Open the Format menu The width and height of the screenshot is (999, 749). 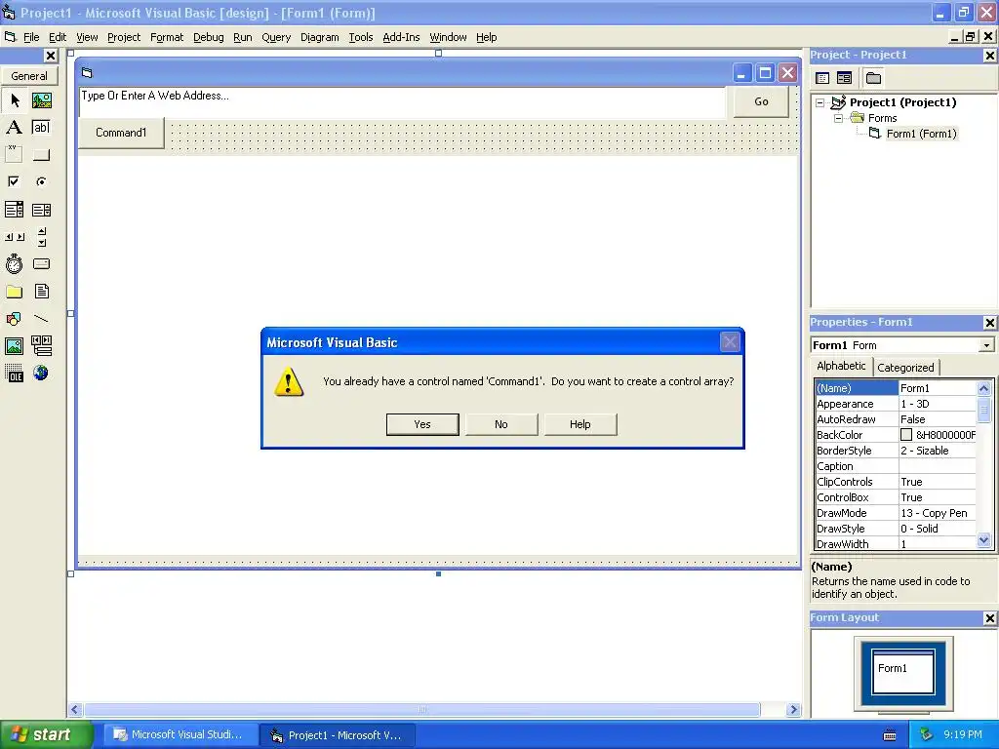tap(167, 38)
